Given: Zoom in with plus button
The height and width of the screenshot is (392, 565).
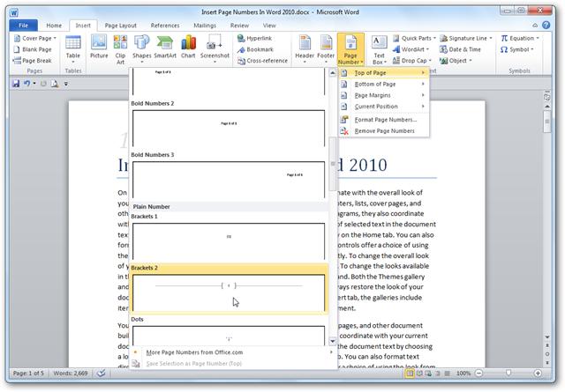Looking at the screenshot, I should (x=538, y=374).
